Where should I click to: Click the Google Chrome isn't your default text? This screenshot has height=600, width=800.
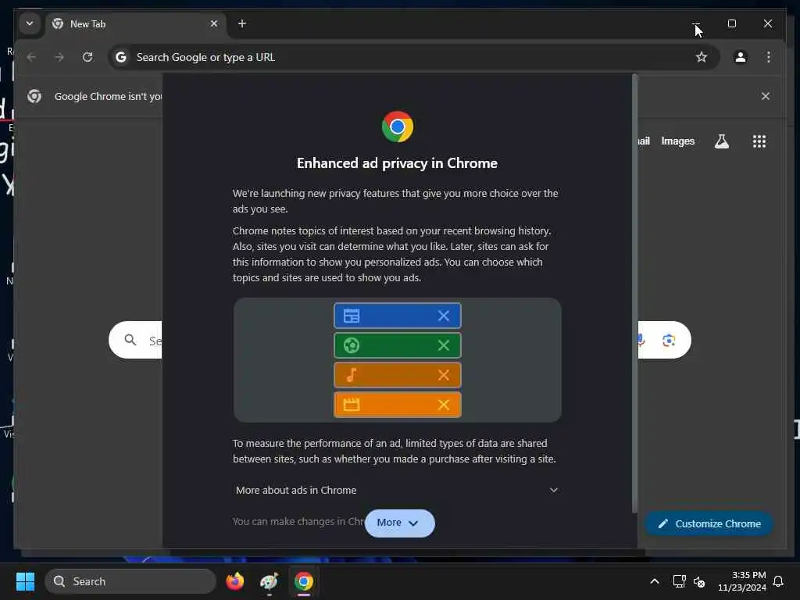(108, 96)
